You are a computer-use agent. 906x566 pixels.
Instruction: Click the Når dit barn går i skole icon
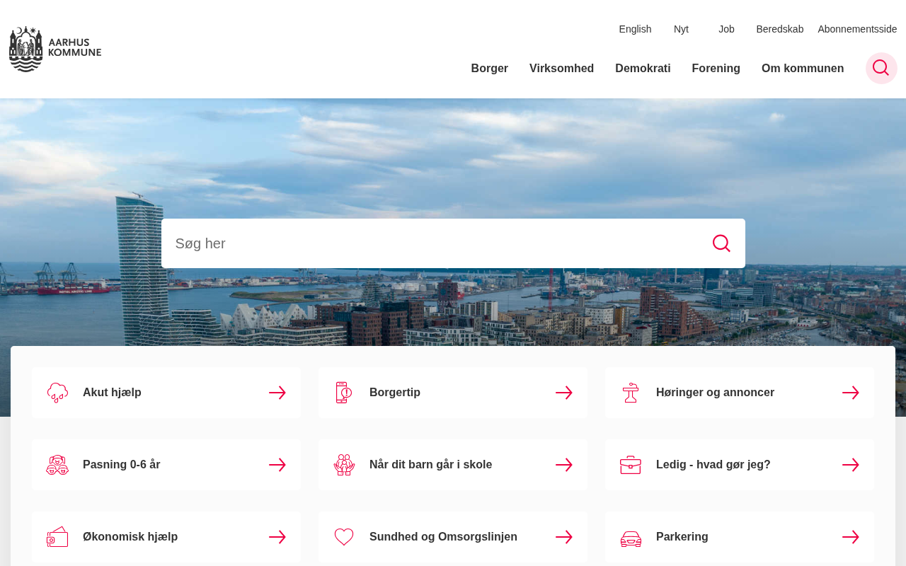[x=344, y=465]
